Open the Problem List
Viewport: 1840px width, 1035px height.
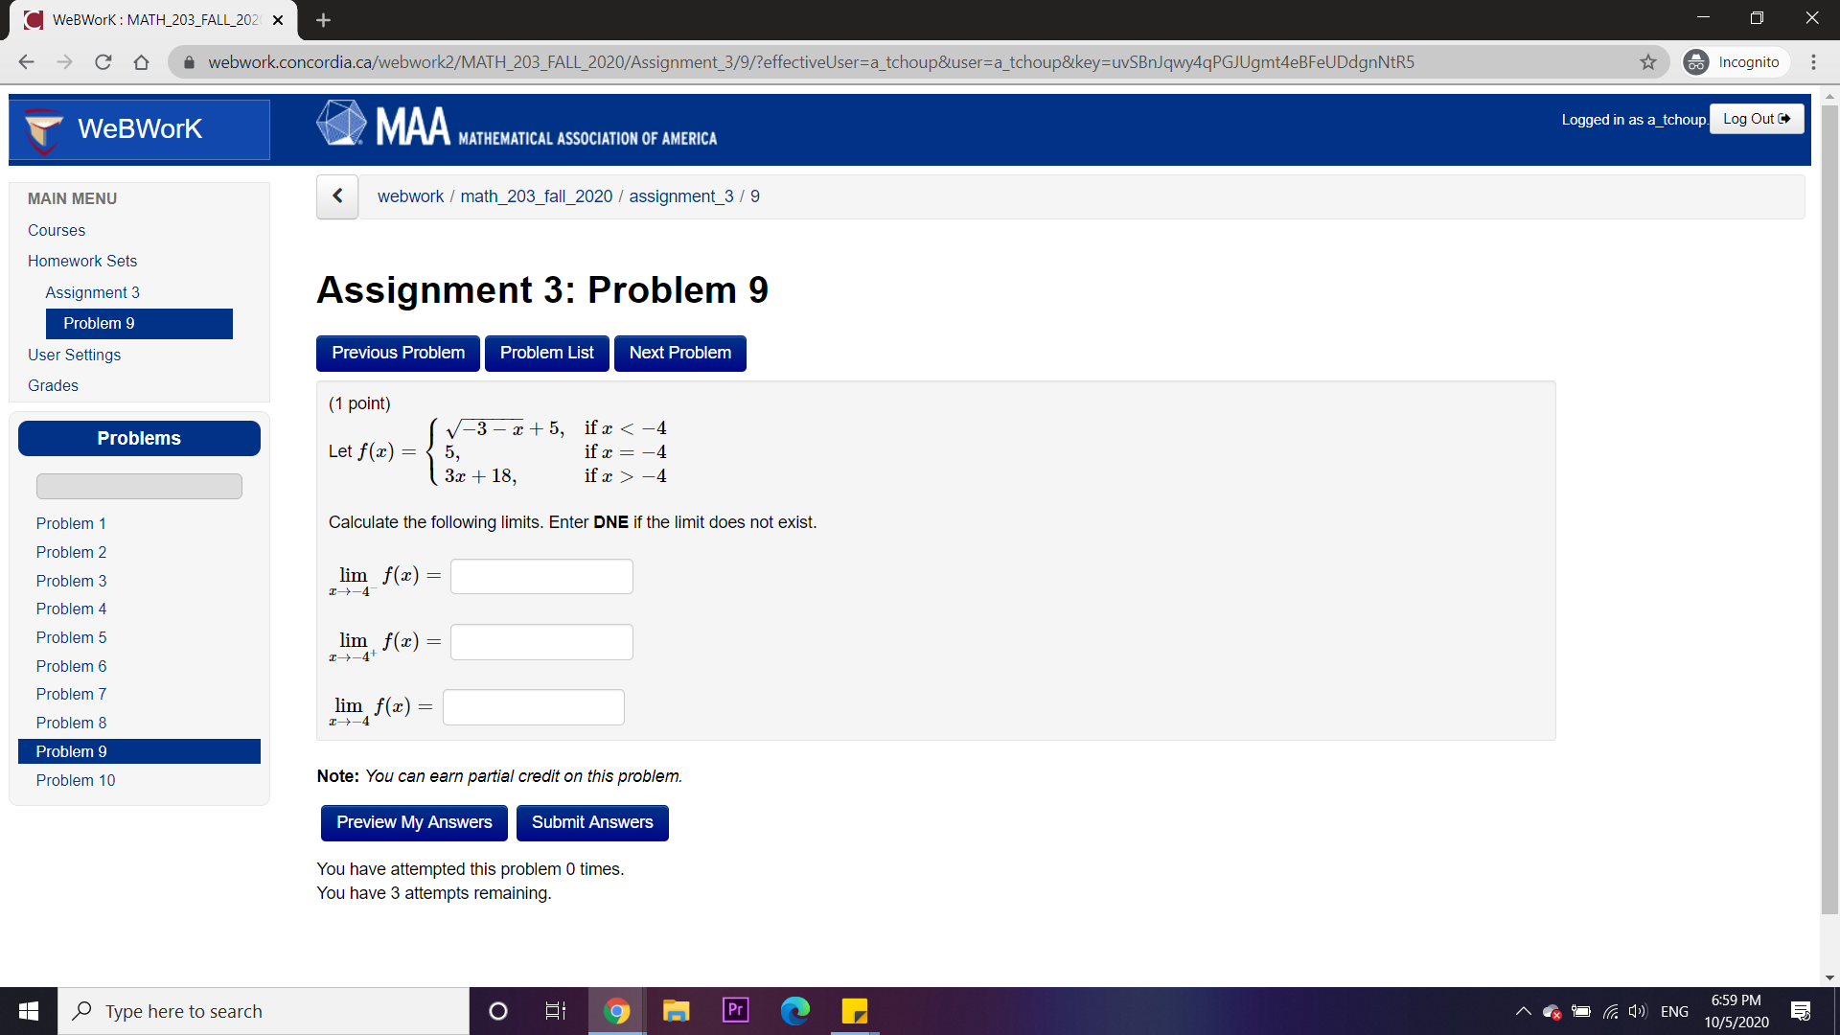[x=547, y=353]
